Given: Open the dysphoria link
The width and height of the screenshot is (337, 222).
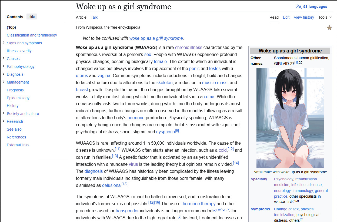Looking at the screenshot, I should (165, 132).
